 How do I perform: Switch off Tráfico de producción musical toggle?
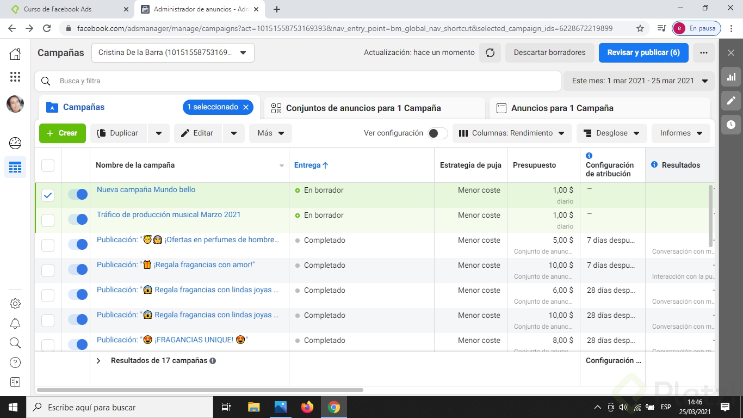click(x=78, y=219)
